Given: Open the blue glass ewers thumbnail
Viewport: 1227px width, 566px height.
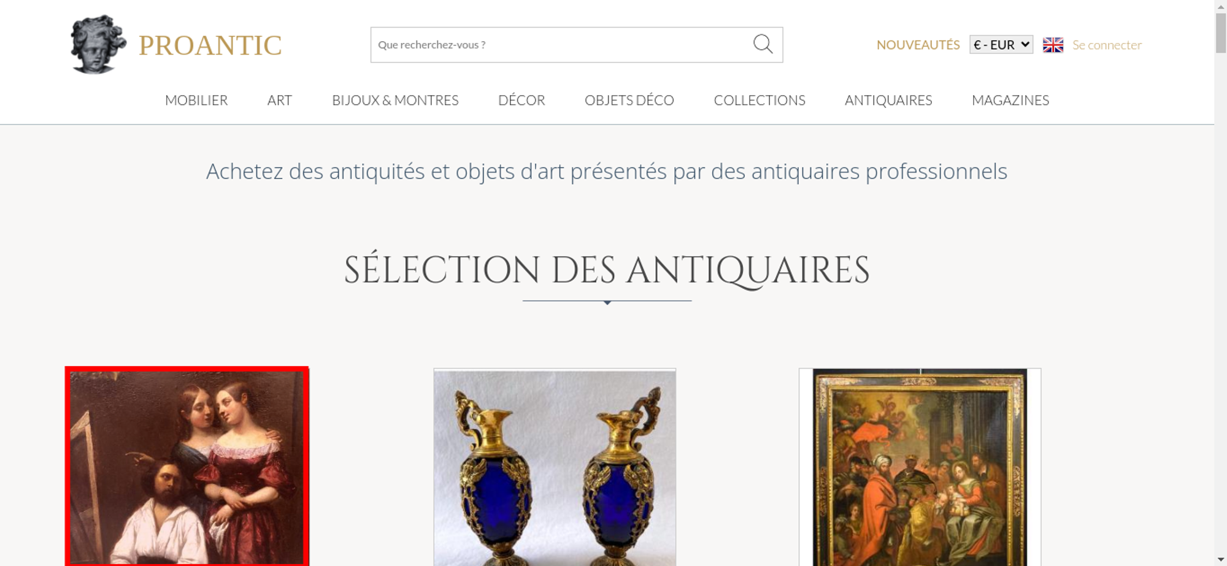Looking at the screenshot, I should pyautogui.click(x=555, y=467).
